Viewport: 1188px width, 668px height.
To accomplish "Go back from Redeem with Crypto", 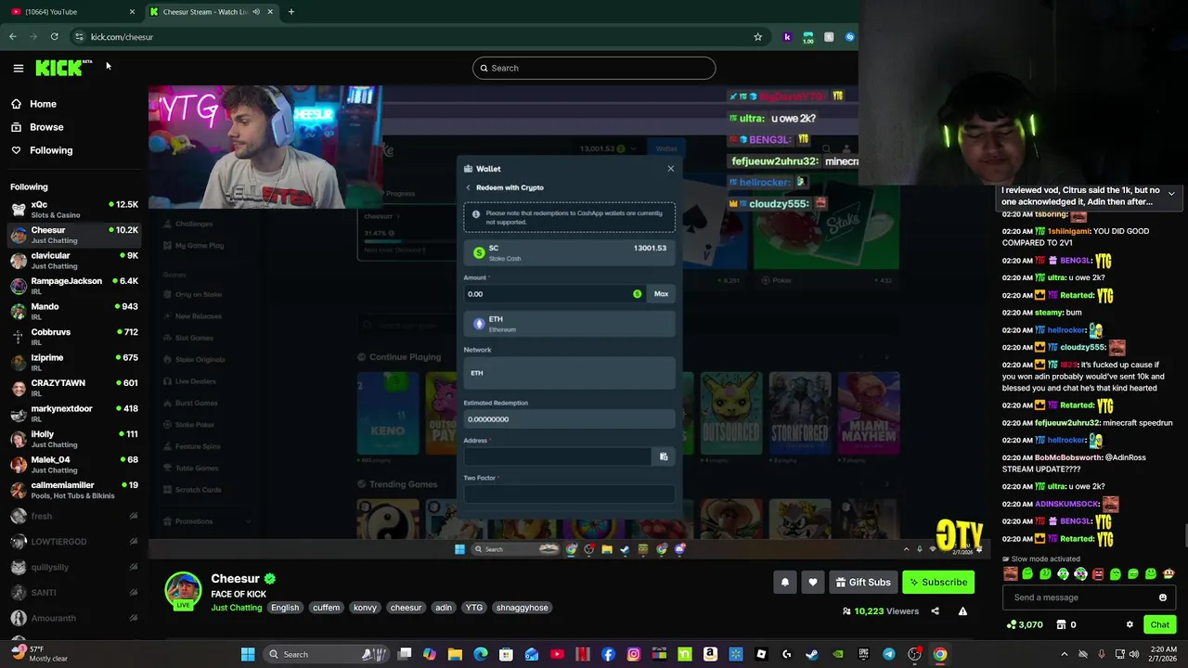I will (x=469, y=187).
